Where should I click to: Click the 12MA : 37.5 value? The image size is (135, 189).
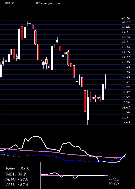tap(17, 185)
